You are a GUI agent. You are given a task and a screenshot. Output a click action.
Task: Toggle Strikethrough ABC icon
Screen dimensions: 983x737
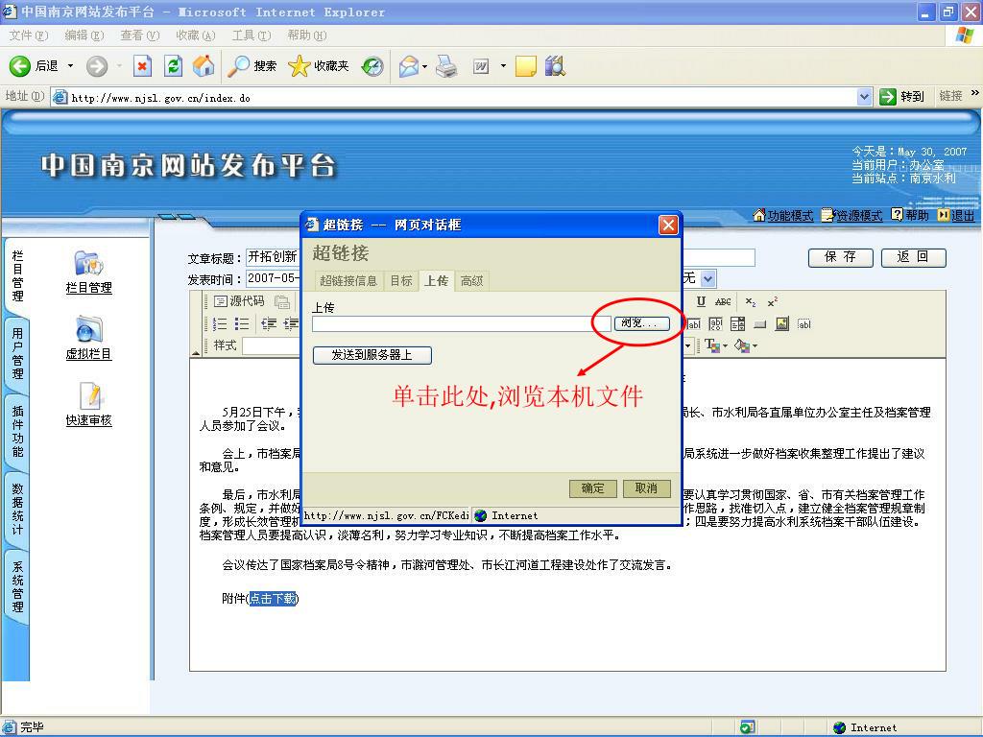point(723,302)
